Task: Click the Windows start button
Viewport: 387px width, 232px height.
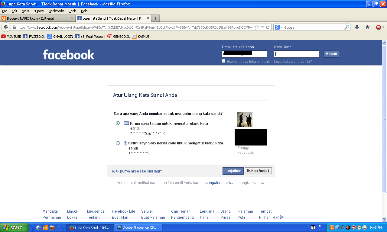Action: 14,227
